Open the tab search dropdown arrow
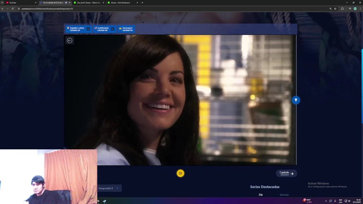 [x=2, y=3]
